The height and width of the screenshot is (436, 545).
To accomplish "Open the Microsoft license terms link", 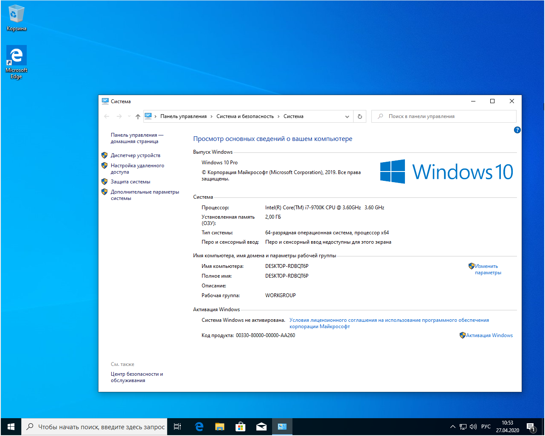I will (x=389, y=323).
